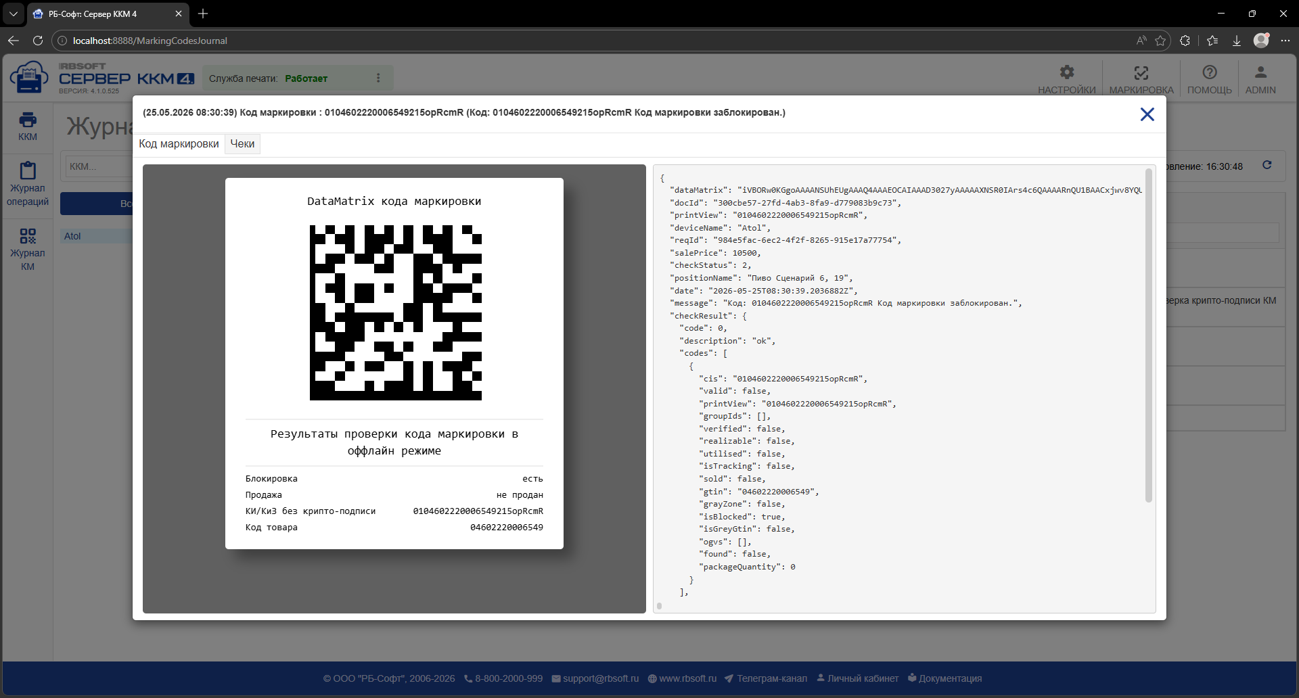Open the Помощь question mark icon
This screenshot has height=698, width=1299.
tap(1210, 72)
